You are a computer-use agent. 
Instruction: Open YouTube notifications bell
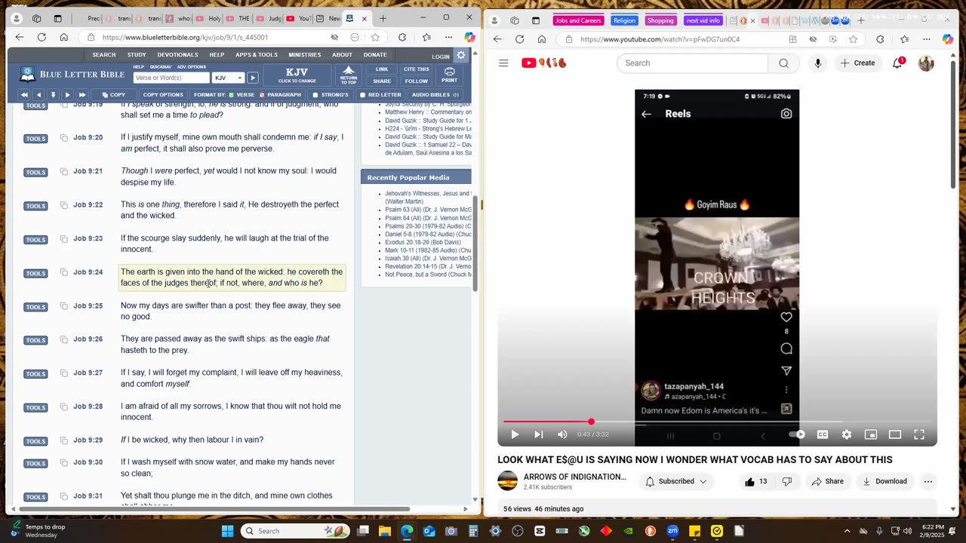point(897,63)
